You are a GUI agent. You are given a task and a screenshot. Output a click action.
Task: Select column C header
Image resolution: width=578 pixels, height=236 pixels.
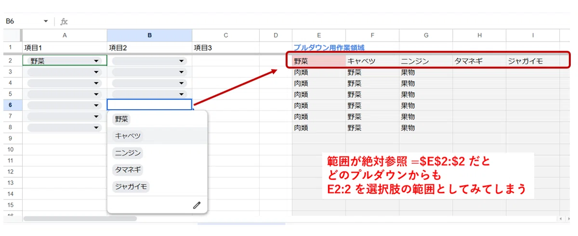click(x=225, y=35)
